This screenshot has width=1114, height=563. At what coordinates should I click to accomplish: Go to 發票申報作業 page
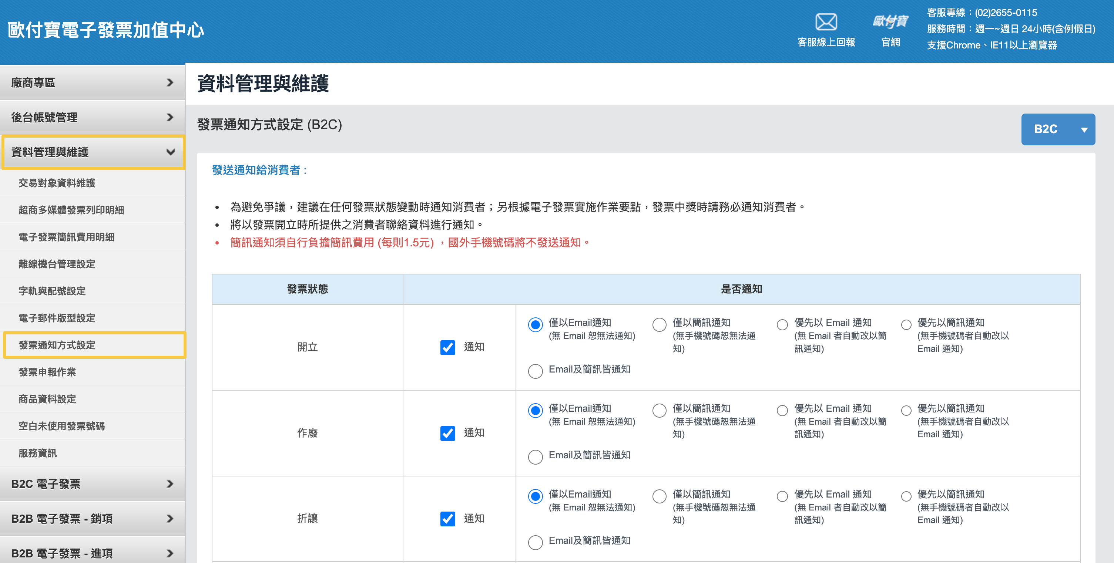pyautogui.click(x=47, y=372)
